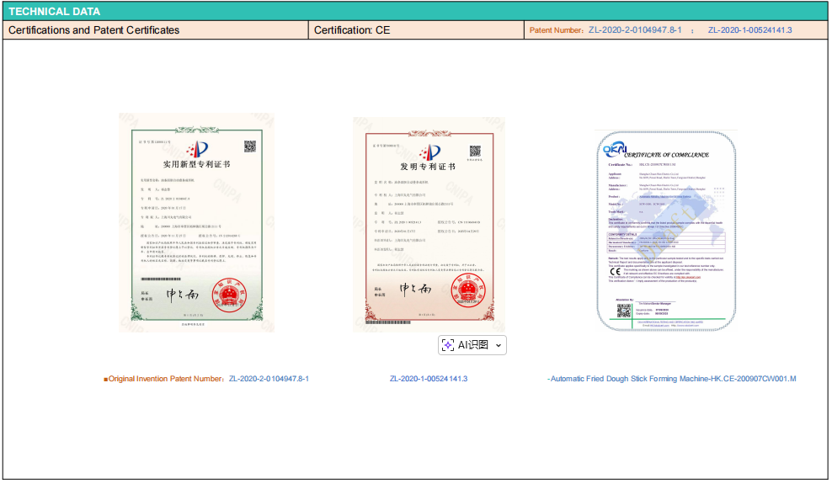This screenshot has width=832, height=484.
Task: Click the AI识图 scan icon
Action: click(448, 345)
